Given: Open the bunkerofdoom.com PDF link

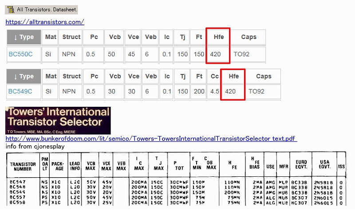Looking at the screenshot, I should (x=151, y=139).
